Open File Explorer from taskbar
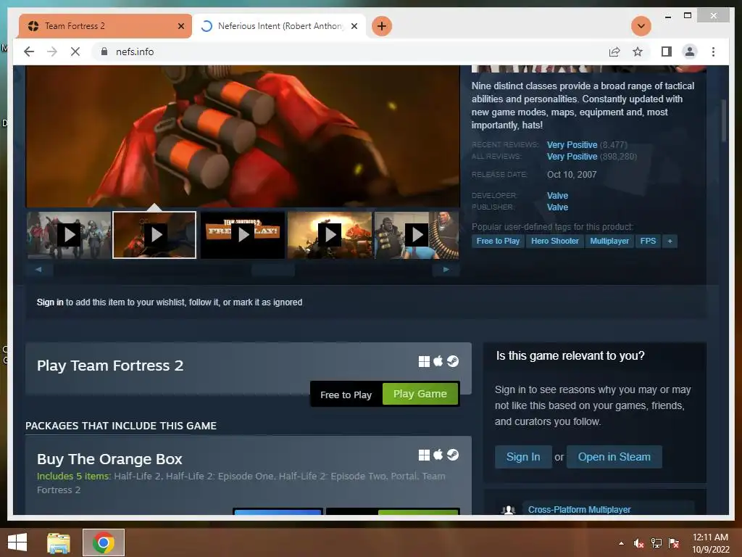The width and height of the screenshot is (742, 557). (x=59, y=542)
